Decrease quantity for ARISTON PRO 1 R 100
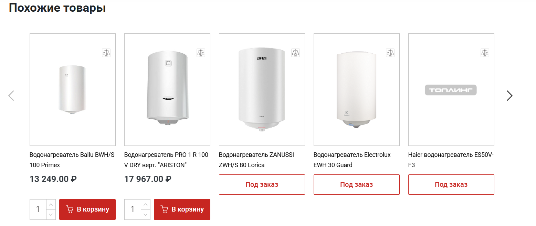Screen dimensions: 536x226 (145, 215)
